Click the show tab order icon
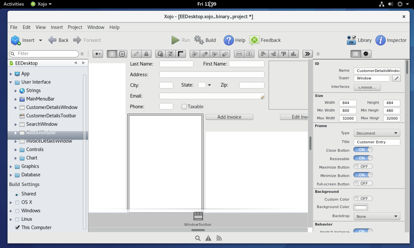Image resolution: width=414 pixels, height=248 pixels. tap(161, 54)
